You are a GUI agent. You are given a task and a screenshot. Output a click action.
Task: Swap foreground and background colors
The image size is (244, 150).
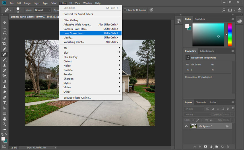(x=6, y=134)
